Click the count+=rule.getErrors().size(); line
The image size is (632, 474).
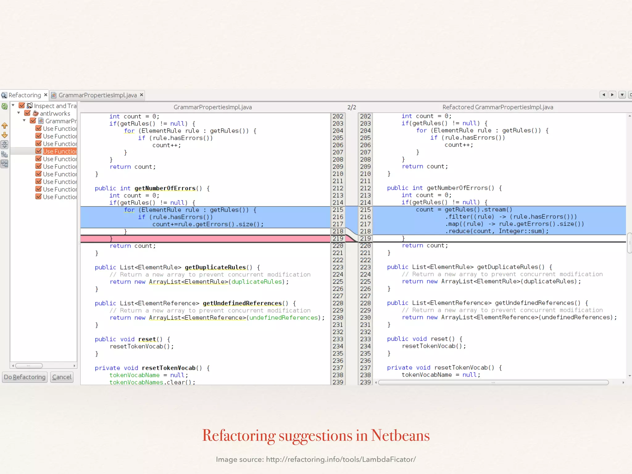[208, 224]
